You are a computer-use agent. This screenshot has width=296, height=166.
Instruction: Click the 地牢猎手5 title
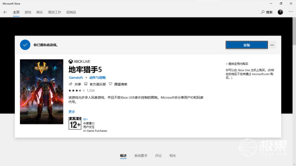pyautogui.click(x=85, y=70)
